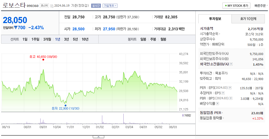Select the 3개월 line chart period
269x139 pixels.
coord(47,39)
